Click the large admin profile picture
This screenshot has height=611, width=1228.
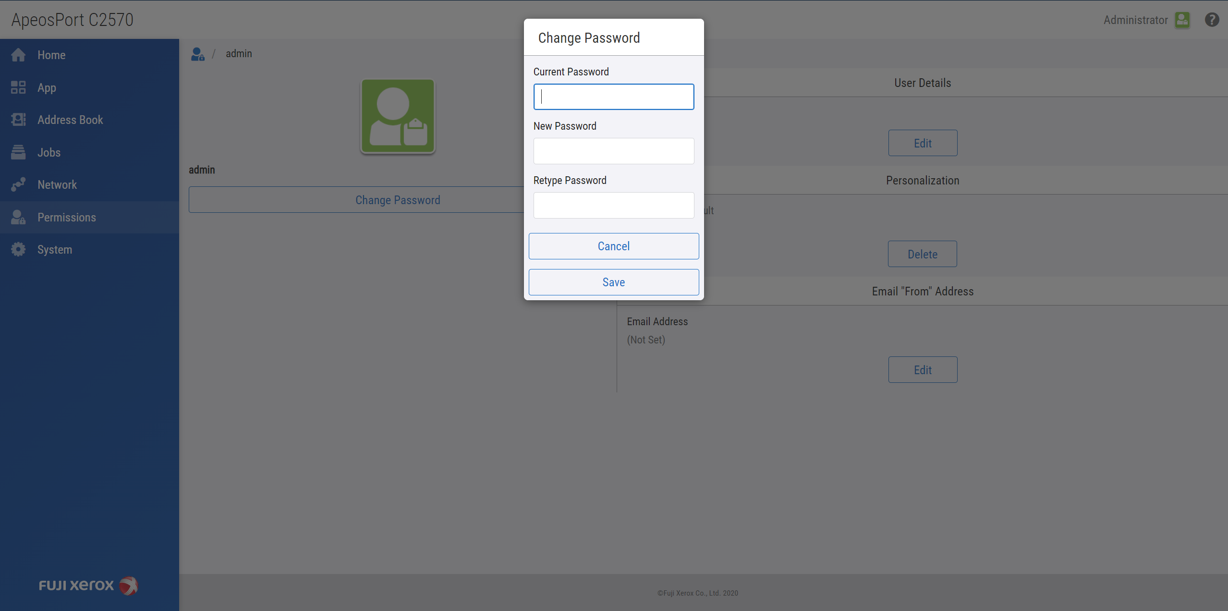(x=398, y=116)
